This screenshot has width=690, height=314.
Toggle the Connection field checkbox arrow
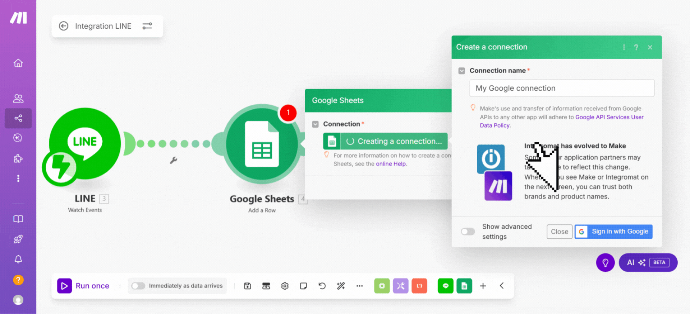(x=316, y=124)
